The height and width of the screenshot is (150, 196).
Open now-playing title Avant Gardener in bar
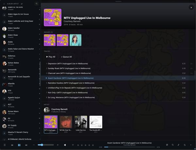tap(129, 143)
